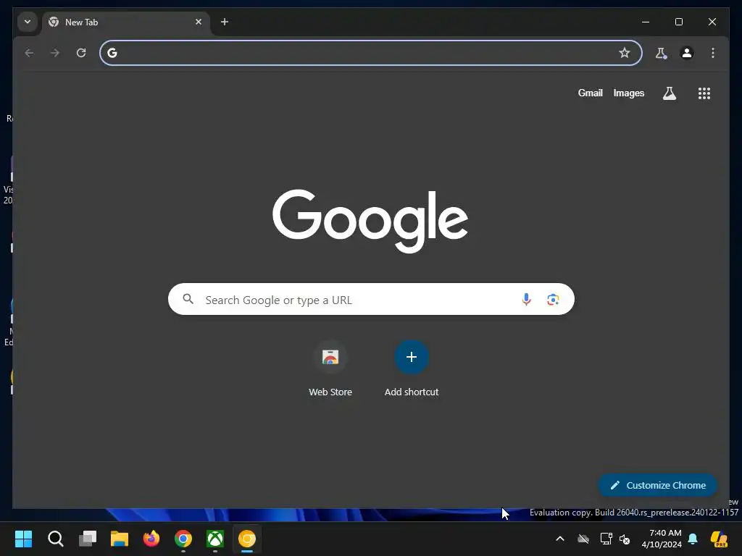
Task: Click the Add shortcut button
Action: point(412,368)
